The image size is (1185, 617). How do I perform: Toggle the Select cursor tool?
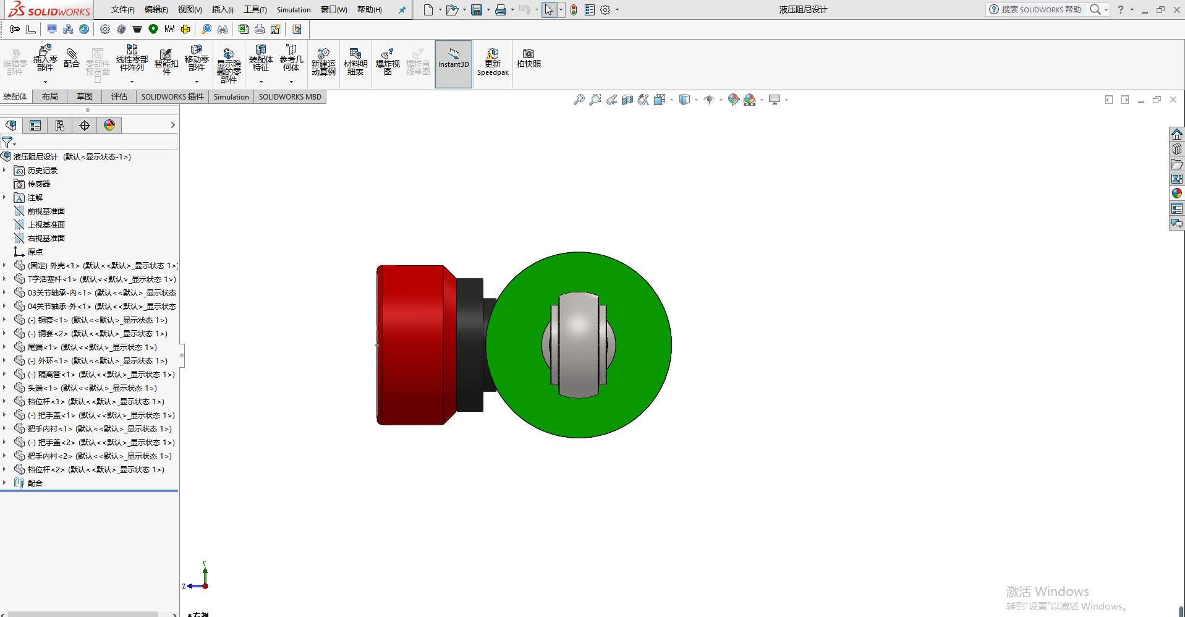[x=548, y=10]
